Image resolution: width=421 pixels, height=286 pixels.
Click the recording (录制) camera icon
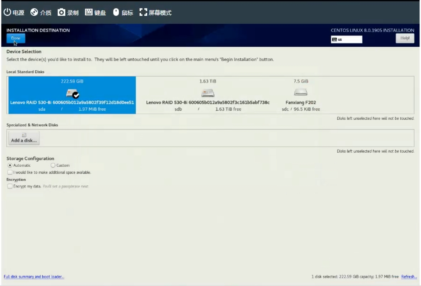[x=61, y=12]
